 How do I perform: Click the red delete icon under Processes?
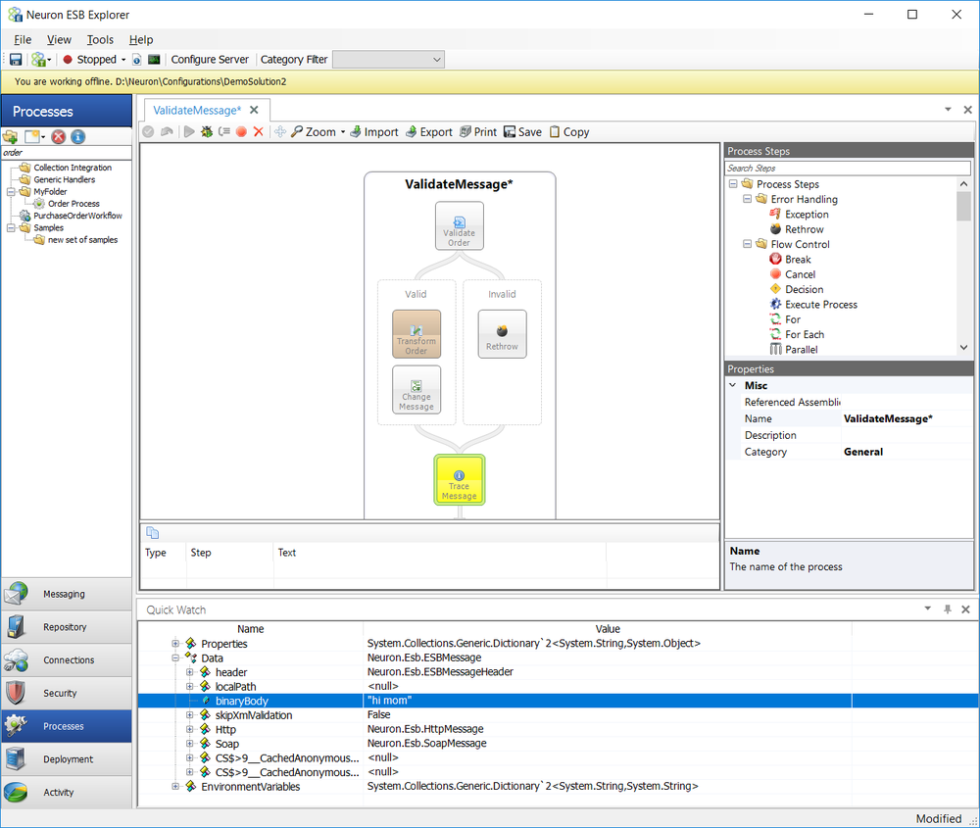point(58,137)
